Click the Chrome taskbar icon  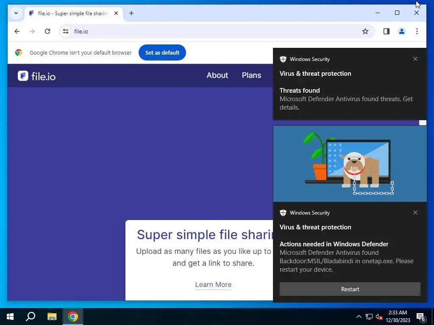pyautogui.click(x=73, y=317)
